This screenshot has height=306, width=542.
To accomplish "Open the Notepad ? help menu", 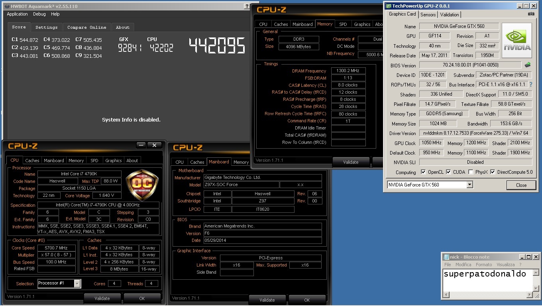I will pos(520,265).
